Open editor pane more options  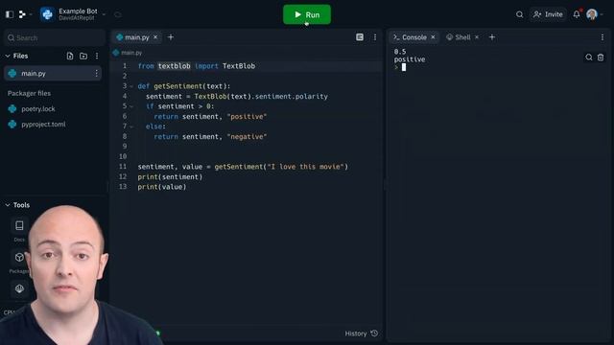click(375, 37)
